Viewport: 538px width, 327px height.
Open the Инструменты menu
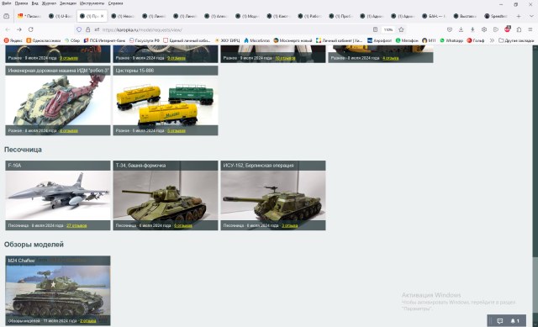click(92, 3)
